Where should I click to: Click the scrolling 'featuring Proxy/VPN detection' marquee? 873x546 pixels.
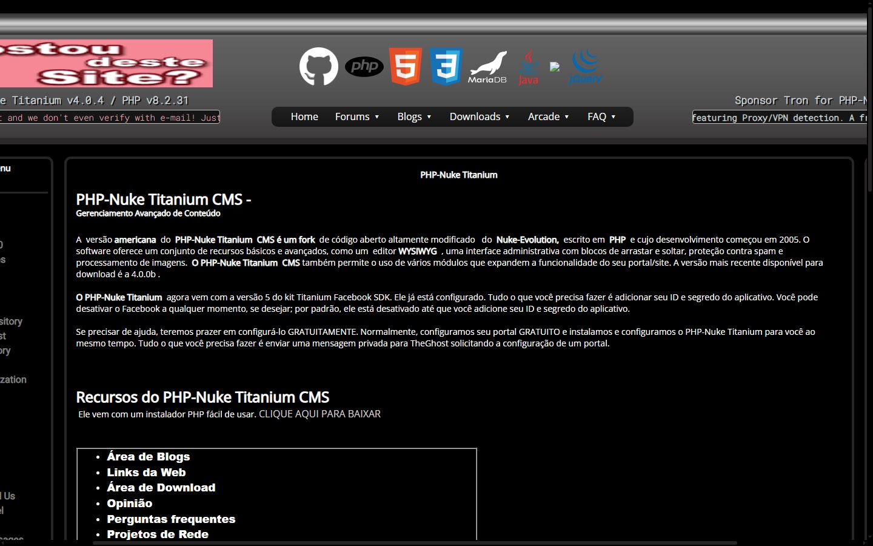780,117
